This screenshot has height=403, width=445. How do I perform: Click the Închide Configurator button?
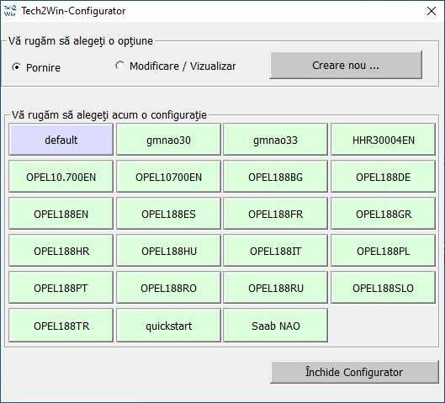[354, 372]
